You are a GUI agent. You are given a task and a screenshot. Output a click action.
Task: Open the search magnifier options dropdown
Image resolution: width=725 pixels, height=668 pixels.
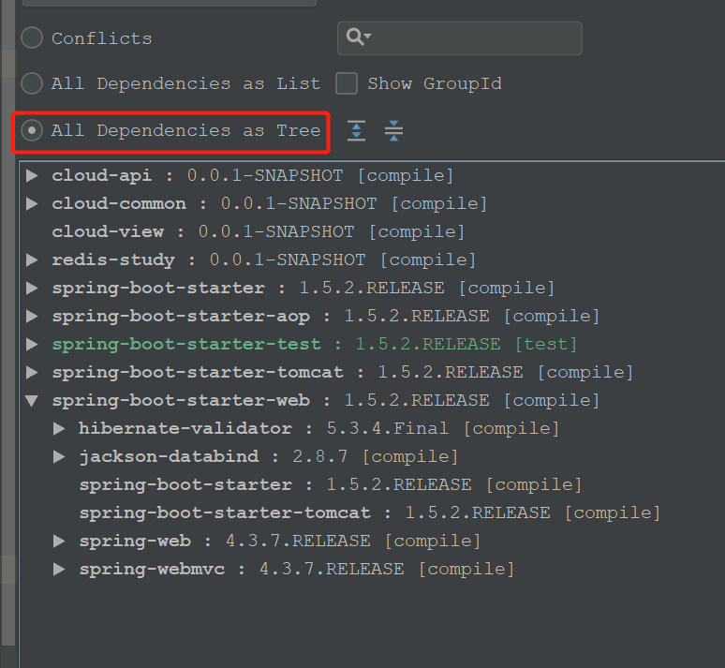coord(360,37)
